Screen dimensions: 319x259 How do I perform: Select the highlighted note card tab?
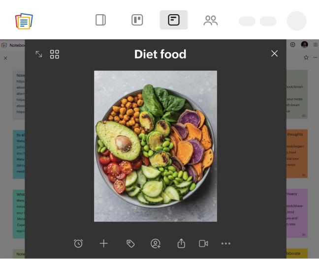click(174, 20)
